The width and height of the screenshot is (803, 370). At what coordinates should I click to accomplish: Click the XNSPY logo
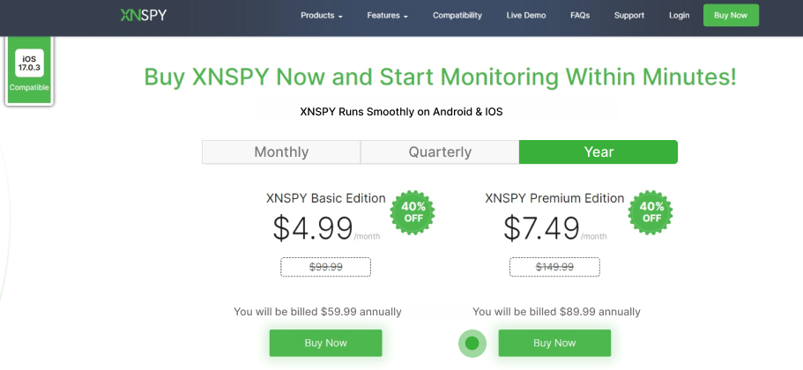pos(144,15)
